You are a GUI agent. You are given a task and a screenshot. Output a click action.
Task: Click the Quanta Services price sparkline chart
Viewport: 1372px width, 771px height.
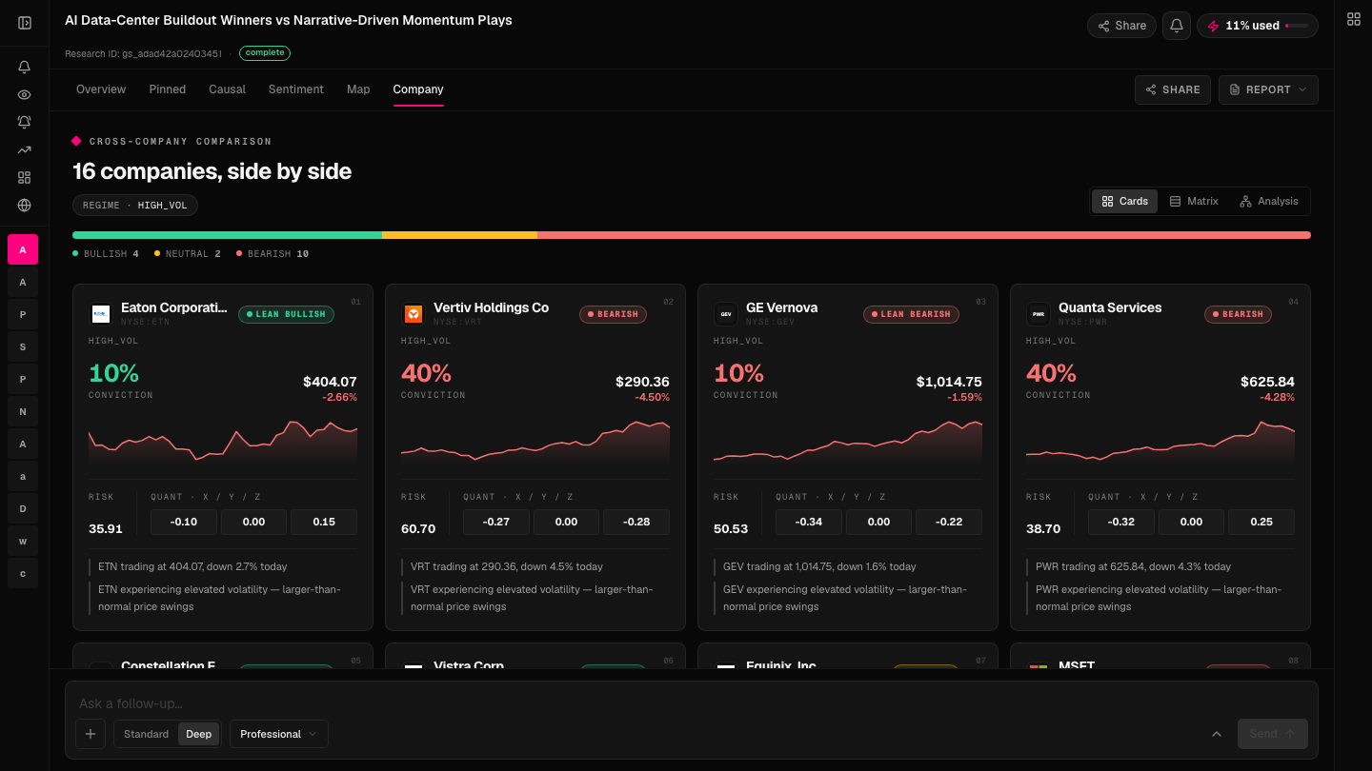click(x=1160, y=441)
